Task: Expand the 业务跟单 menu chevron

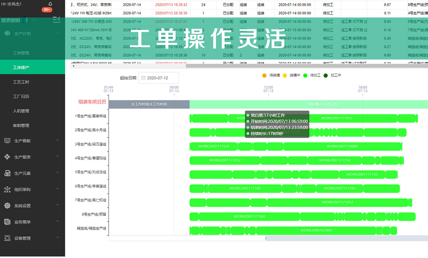Action: [x=57, y=221]
